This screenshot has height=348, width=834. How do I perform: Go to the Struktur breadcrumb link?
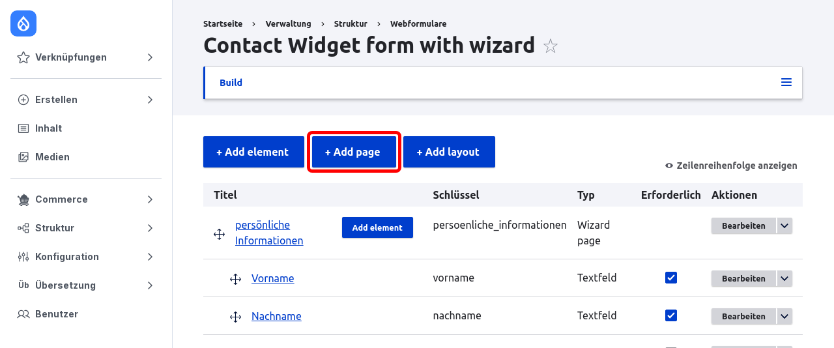(351, 23)
